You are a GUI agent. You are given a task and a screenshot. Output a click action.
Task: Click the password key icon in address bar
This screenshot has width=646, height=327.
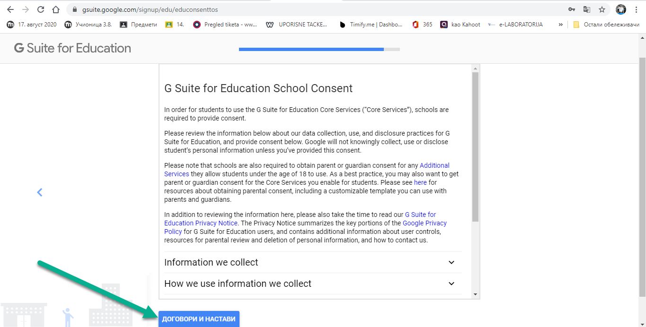pyautogui.click(x=572, y=9)
